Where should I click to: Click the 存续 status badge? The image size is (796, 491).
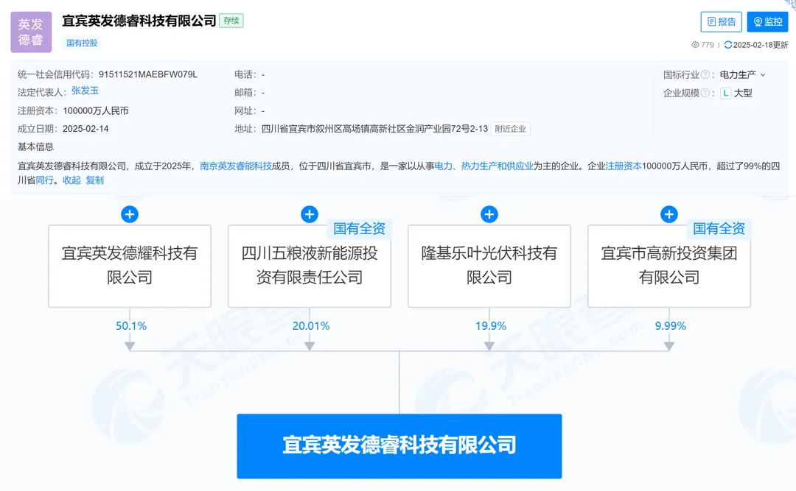pyautogui.click(x=231, y=21)
